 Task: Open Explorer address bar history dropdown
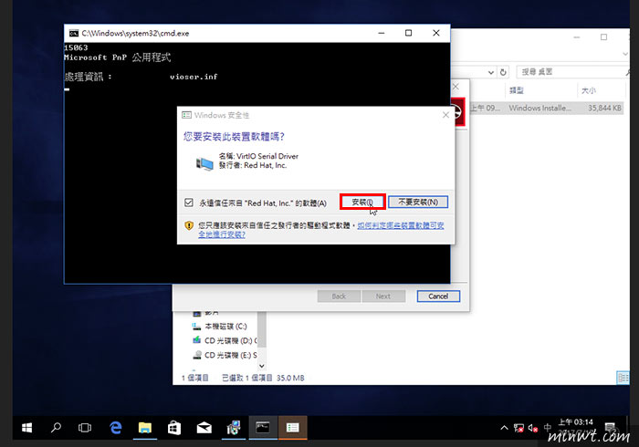[491, 72]
